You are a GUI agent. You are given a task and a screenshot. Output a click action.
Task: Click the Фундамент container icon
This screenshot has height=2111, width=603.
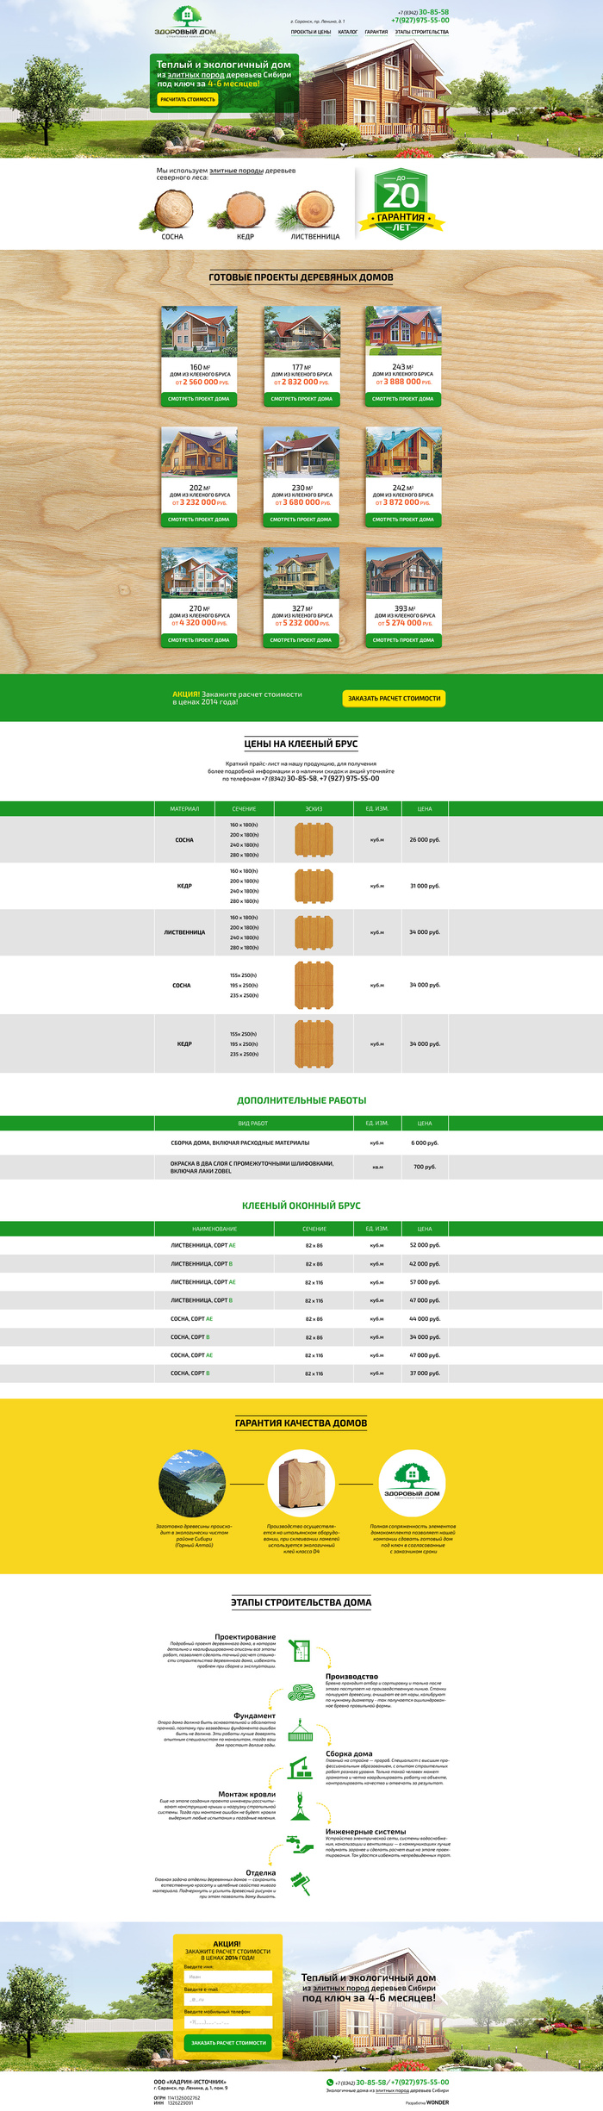301,1730
